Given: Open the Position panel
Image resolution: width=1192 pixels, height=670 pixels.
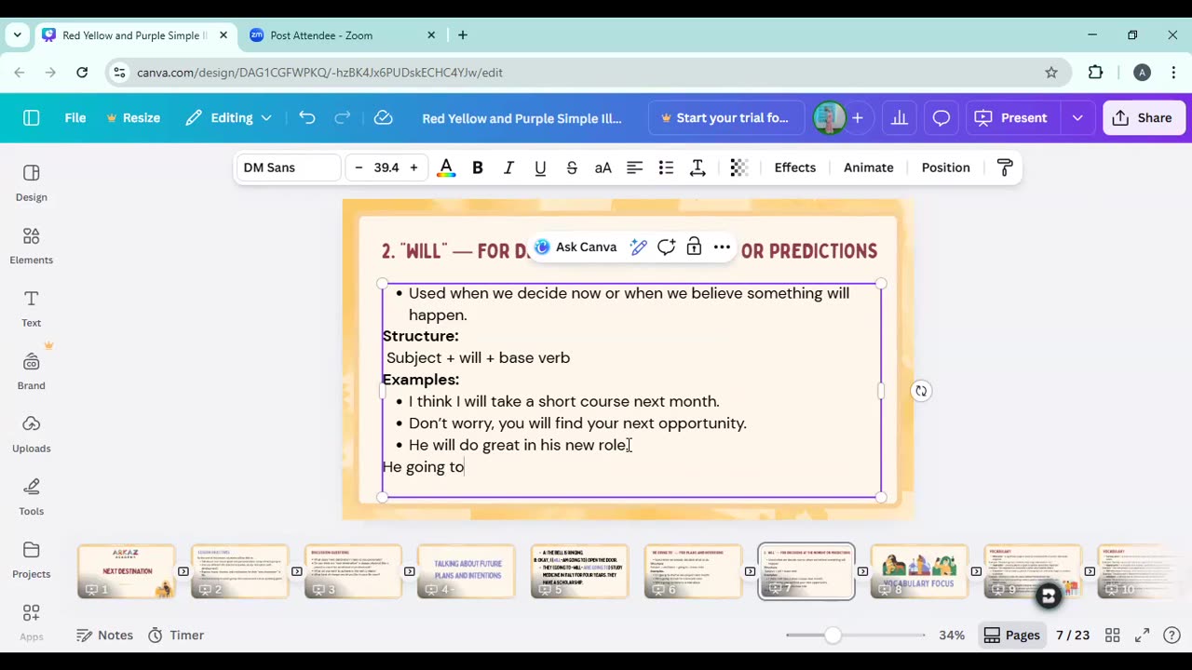Looking at the screenshot, I should coord(946,167).
